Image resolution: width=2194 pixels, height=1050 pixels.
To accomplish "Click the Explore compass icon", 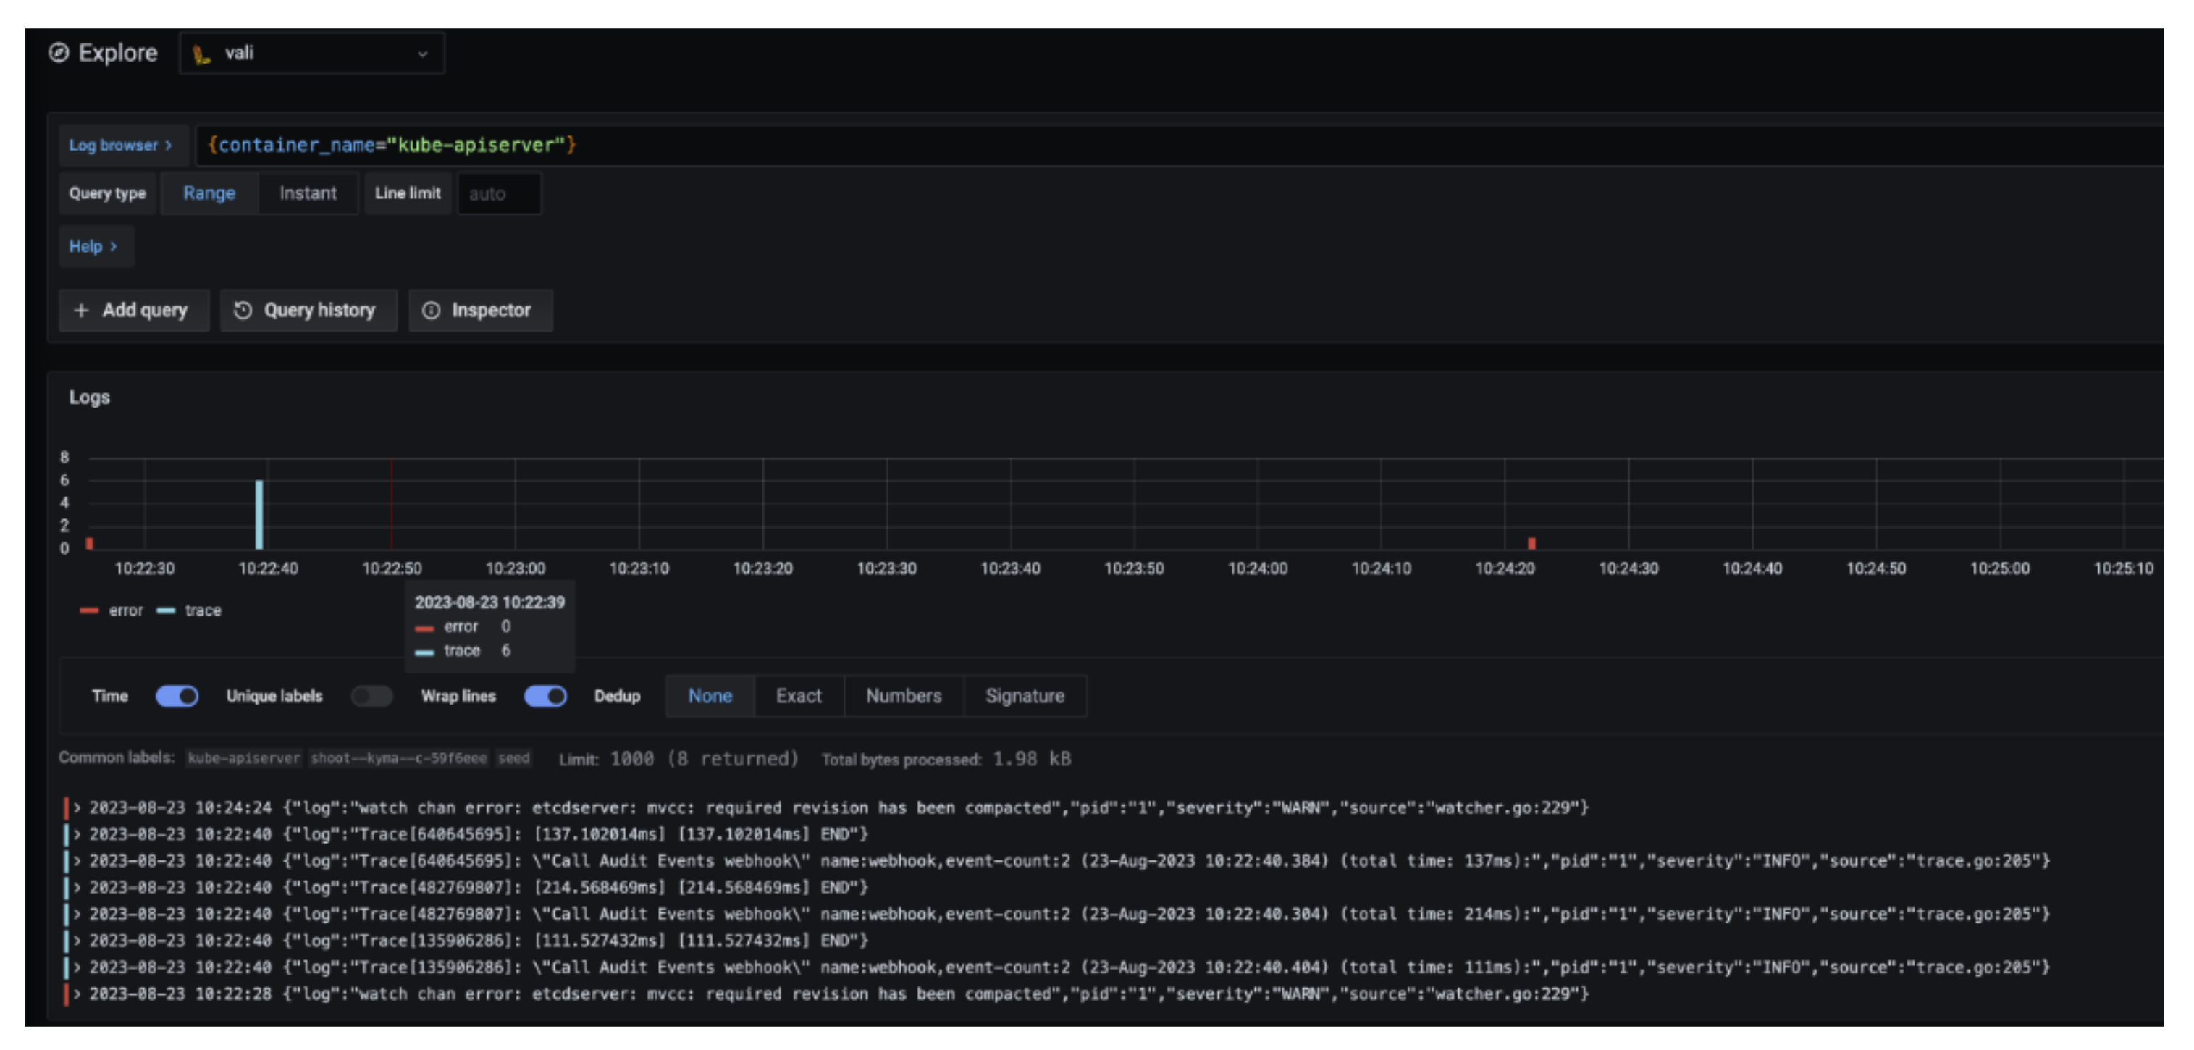I will pyautogui.click(x=59, y=53).
